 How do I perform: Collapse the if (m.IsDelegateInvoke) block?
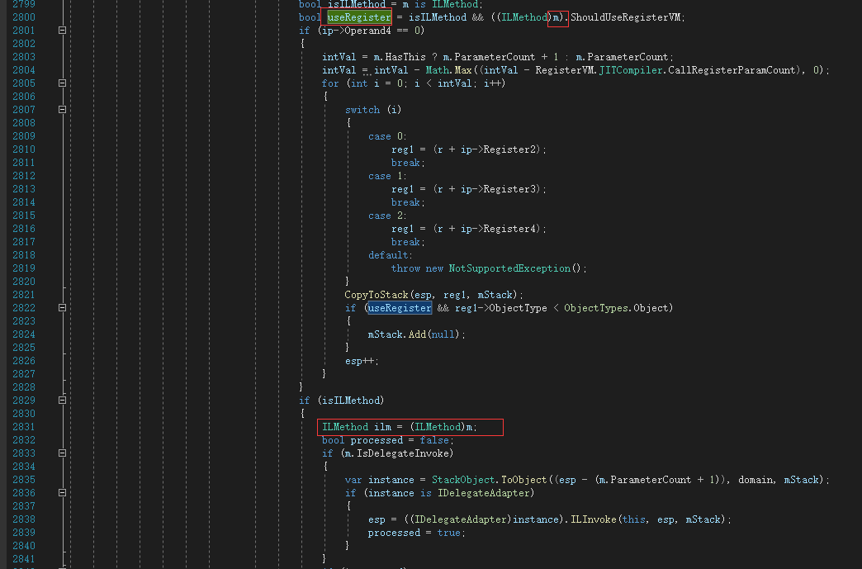pos(63,453)
